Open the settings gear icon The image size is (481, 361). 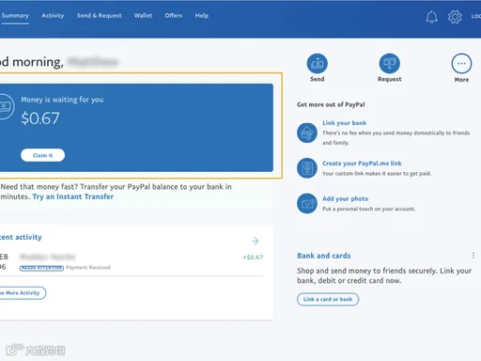[455, 17]
